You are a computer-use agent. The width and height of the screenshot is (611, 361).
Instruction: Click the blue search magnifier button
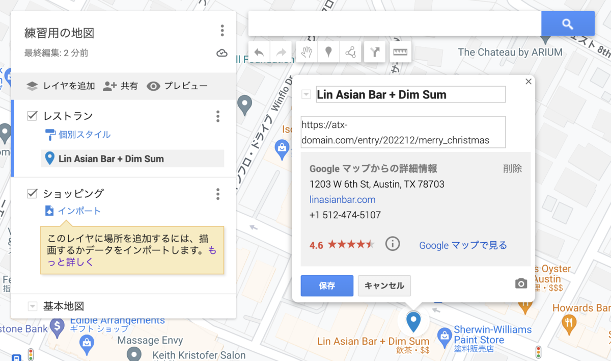(568, 23)
